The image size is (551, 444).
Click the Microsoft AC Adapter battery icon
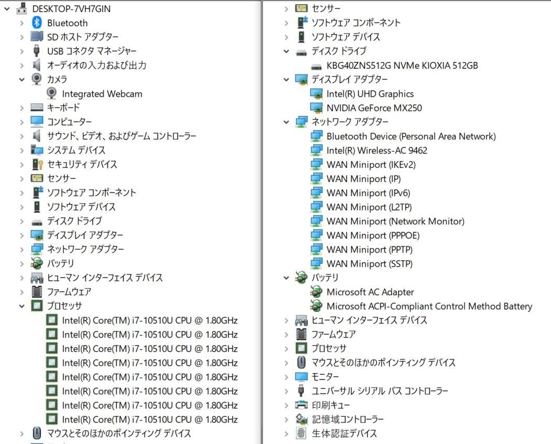[x=316, y=292]
